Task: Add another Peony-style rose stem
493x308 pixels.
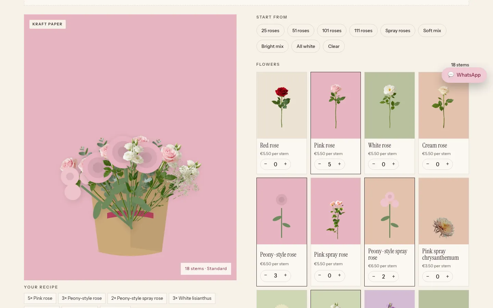Action: pyautogui.click(x=286, y=275)
